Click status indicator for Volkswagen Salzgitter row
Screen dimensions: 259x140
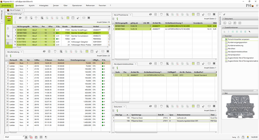[x=57, y=42]
